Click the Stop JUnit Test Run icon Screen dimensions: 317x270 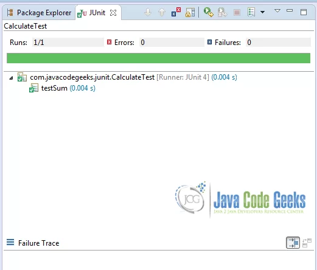coord(237,12)
